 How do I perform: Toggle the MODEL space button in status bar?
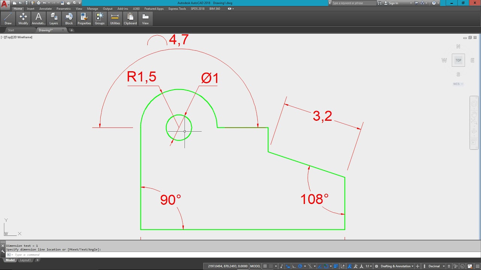pos(256,266)
